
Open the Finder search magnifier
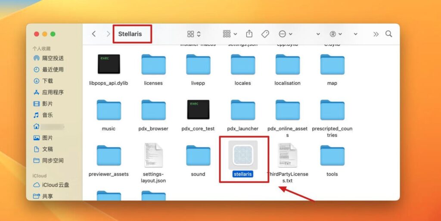pos(388,34)
